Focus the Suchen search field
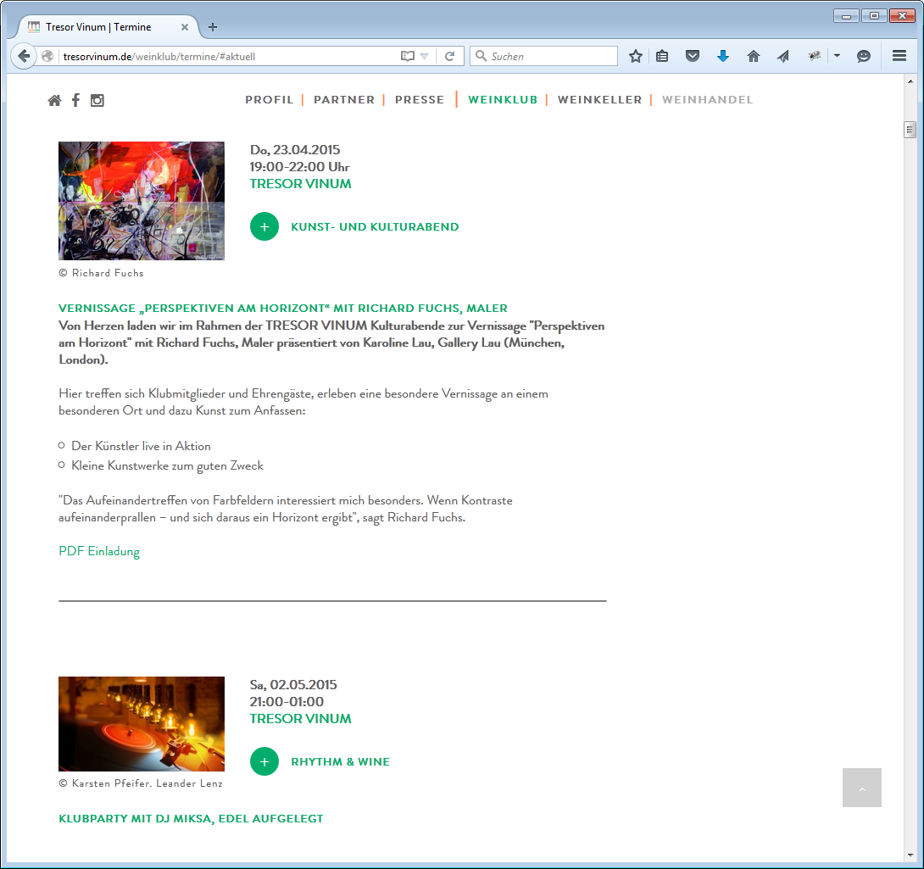 tap(543, 56)
